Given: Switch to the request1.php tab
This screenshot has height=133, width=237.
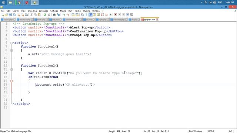Looking at the screenshot, I should pos(25,20).
